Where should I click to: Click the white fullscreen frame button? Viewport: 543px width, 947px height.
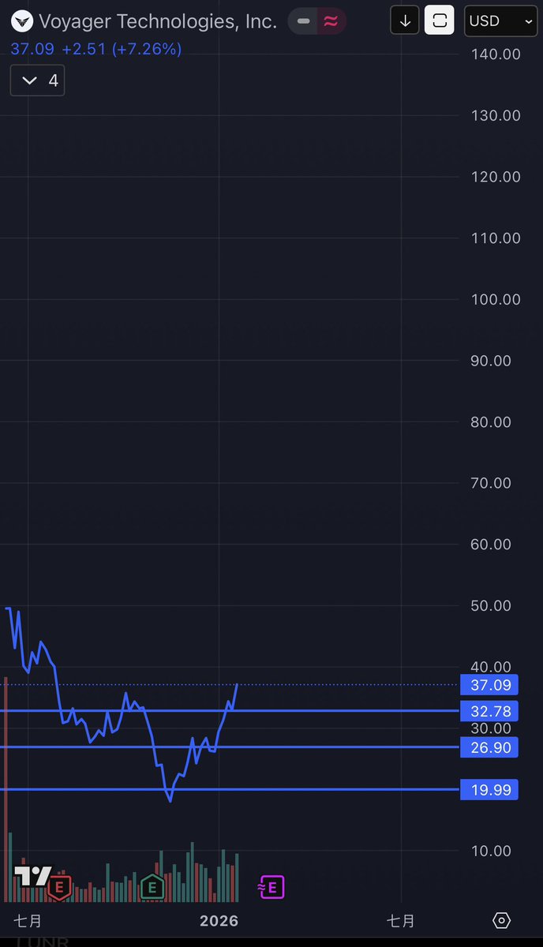[x=440, y=21]
